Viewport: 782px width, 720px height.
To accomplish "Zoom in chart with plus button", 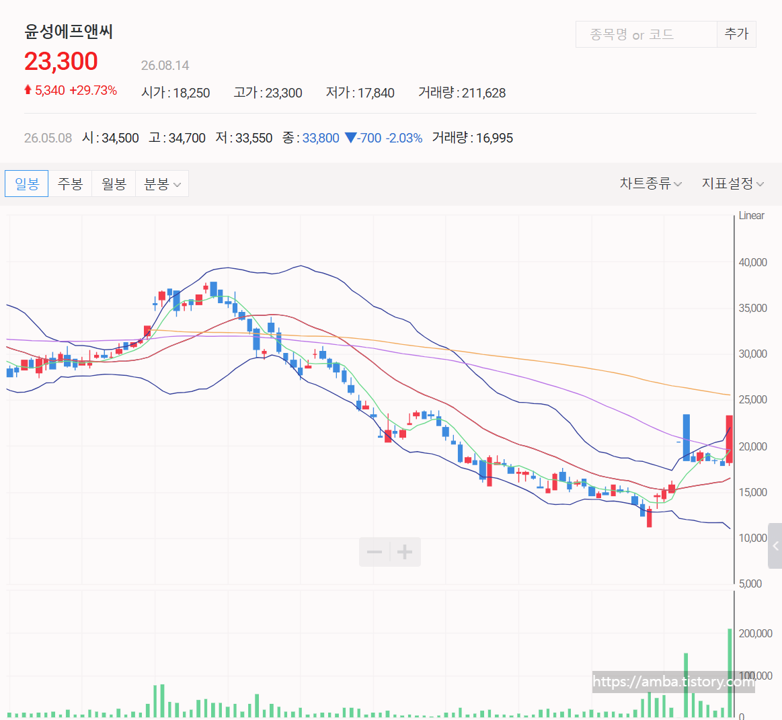I will 405,552.
